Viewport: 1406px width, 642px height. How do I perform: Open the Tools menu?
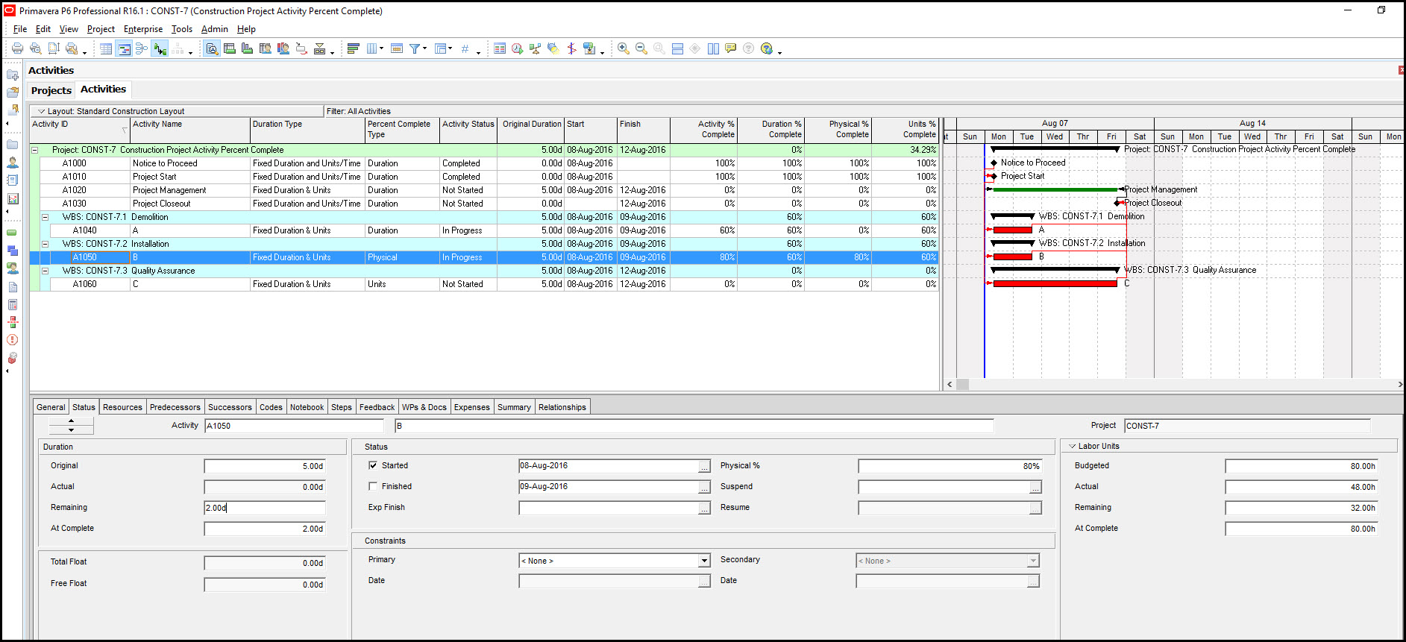pyautogui.click(x=182, y=29)
